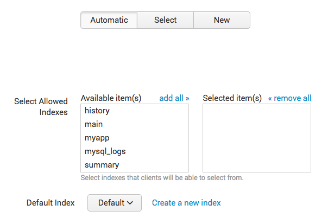This screenshot has height=224, width=328.
Task: Click add all link
Action: click(174, 98)
